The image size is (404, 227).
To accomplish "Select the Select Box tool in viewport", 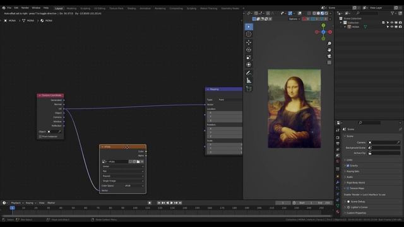I will coord(249,26).
